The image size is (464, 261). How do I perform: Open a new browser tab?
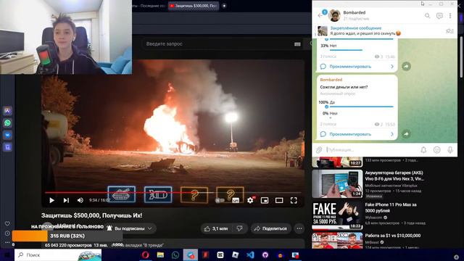[x=224, y=6]
